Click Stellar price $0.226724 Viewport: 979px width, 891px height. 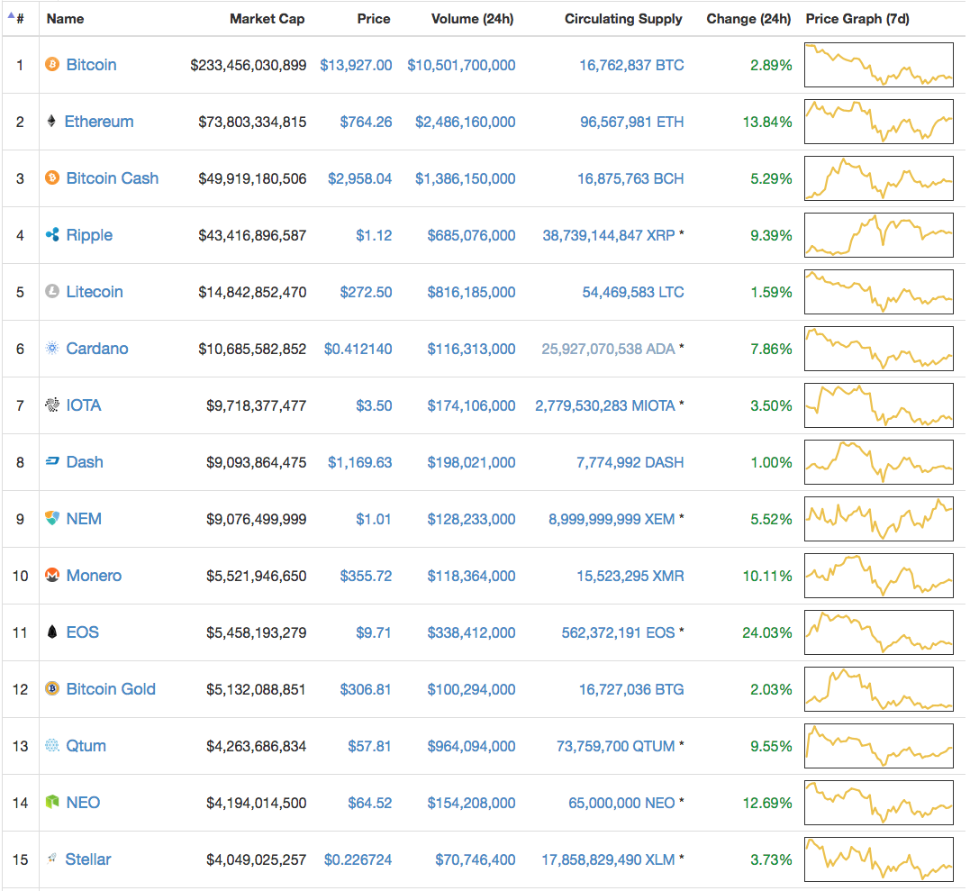[x=358, y=859]
